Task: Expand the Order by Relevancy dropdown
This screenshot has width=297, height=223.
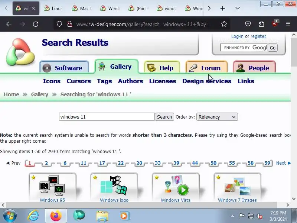Action: click(217, 117)
